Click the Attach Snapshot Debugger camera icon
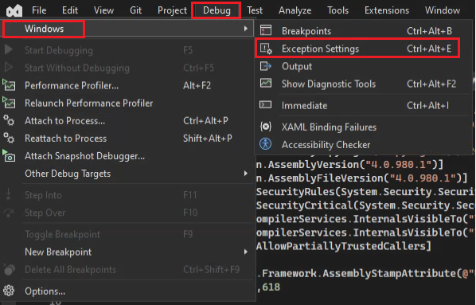Viewport: 476px width, 305px height. [9, 156]
